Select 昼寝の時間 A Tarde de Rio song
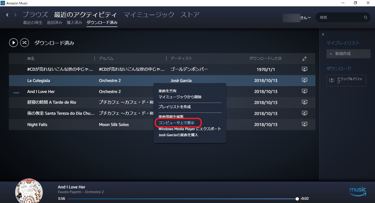 click(52, 102)
